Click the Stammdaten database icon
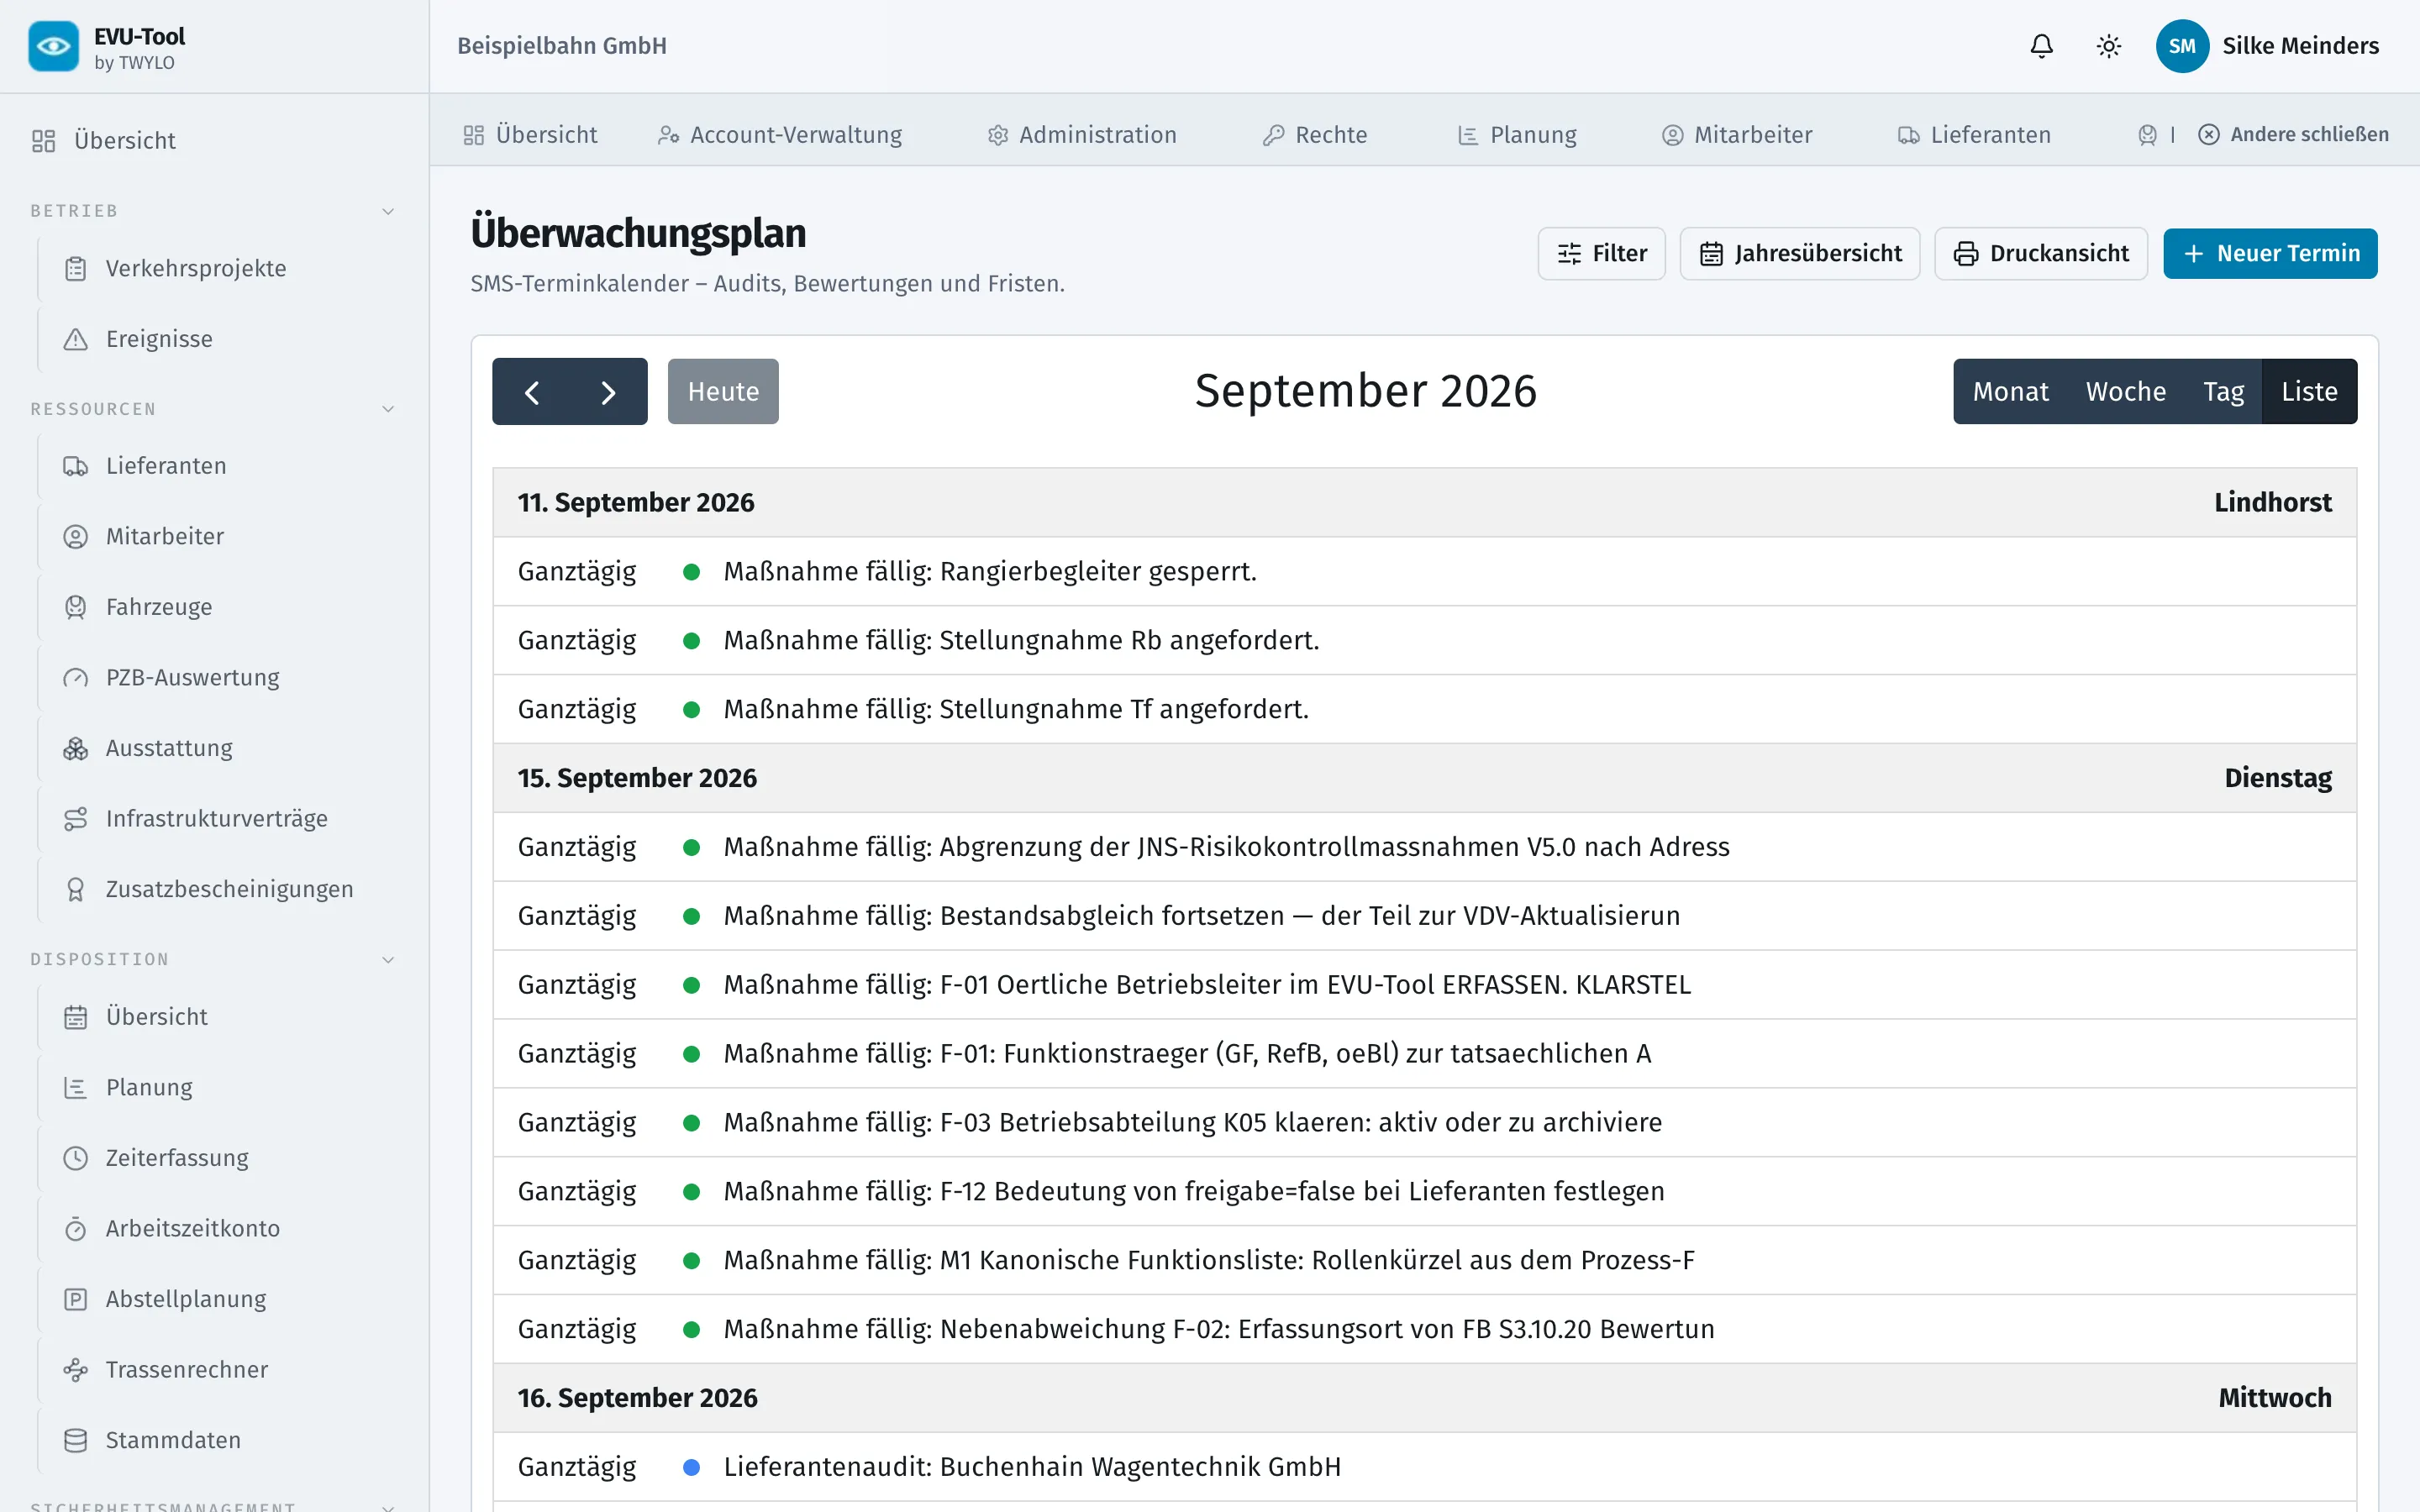The image size is (2420, 1512). click(x=76, y=1440)
